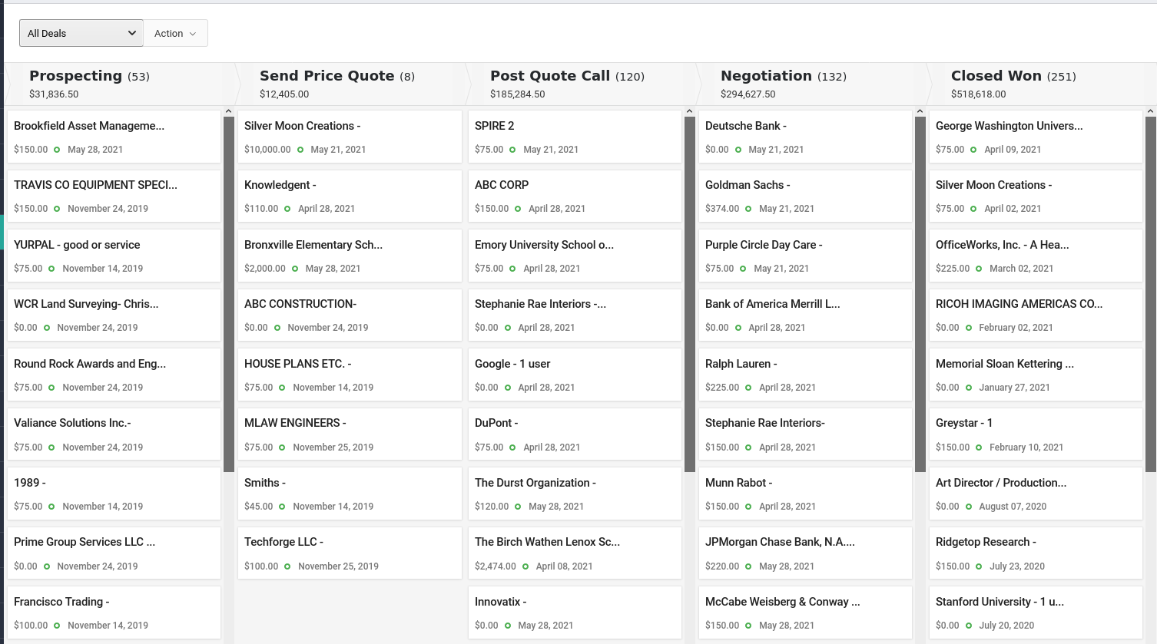Click the Closed Won column scroll-up arrow
Screen dimensions: 1157x644
[x=1150, y=112]
